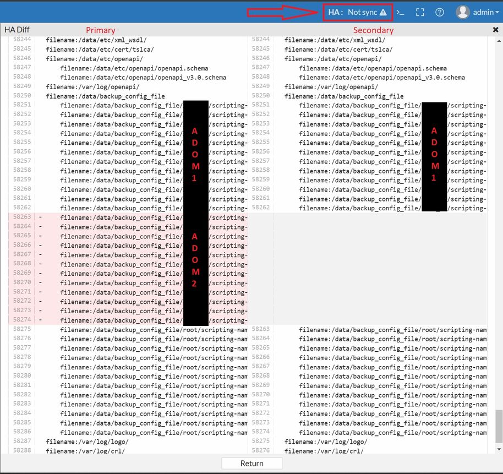Click Primary line openapi_v3.0.schema
Image resolution: width=503 pixels, height=474 pixels.
[x=143, y=78]
